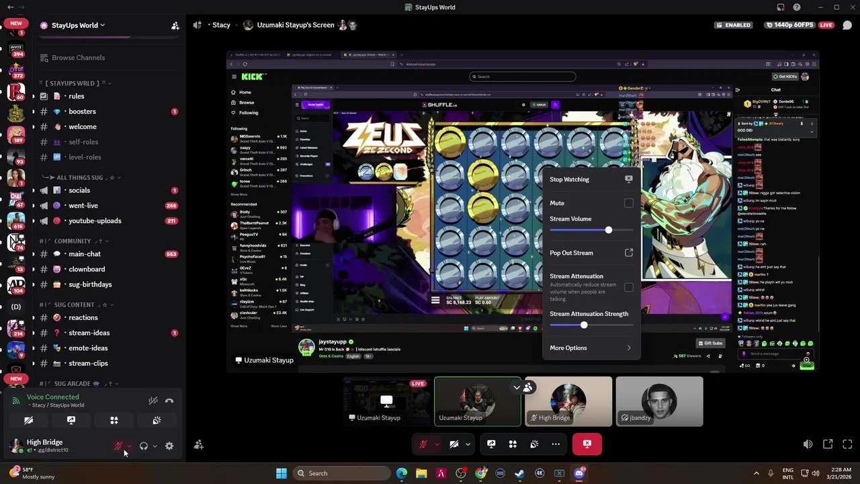
Task: Disconnect from voice with the hang-up phone icon
Action: point(169,401)
